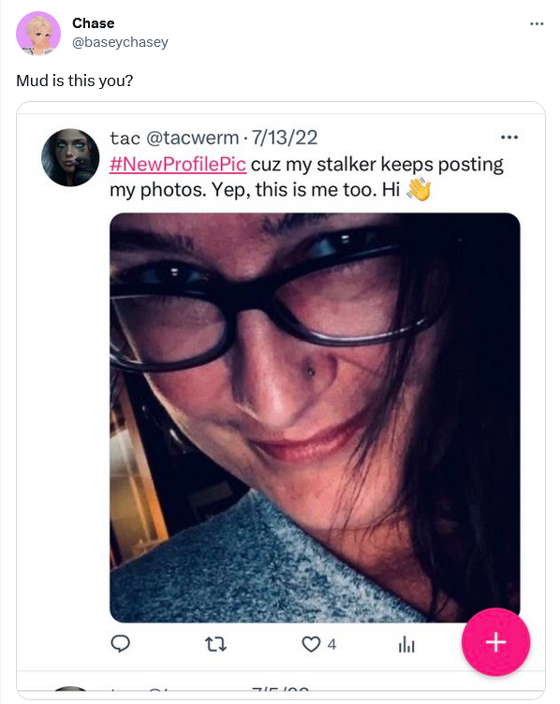560x704 pixels.
Task: Click the like count number 4
Action: pyautogui.click(x=332, y=645)
